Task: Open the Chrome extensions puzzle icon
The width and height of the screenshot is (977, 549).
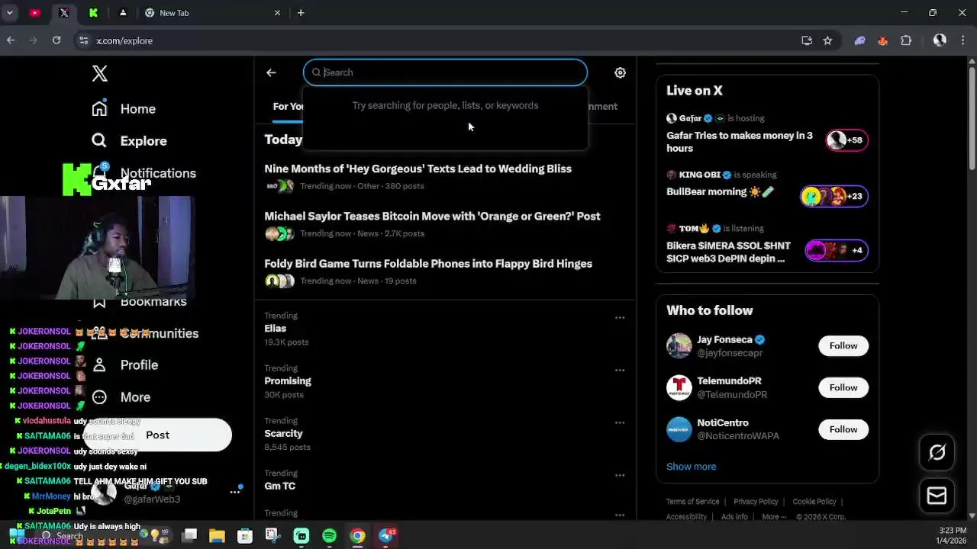Action: click(x=906, y=40)
